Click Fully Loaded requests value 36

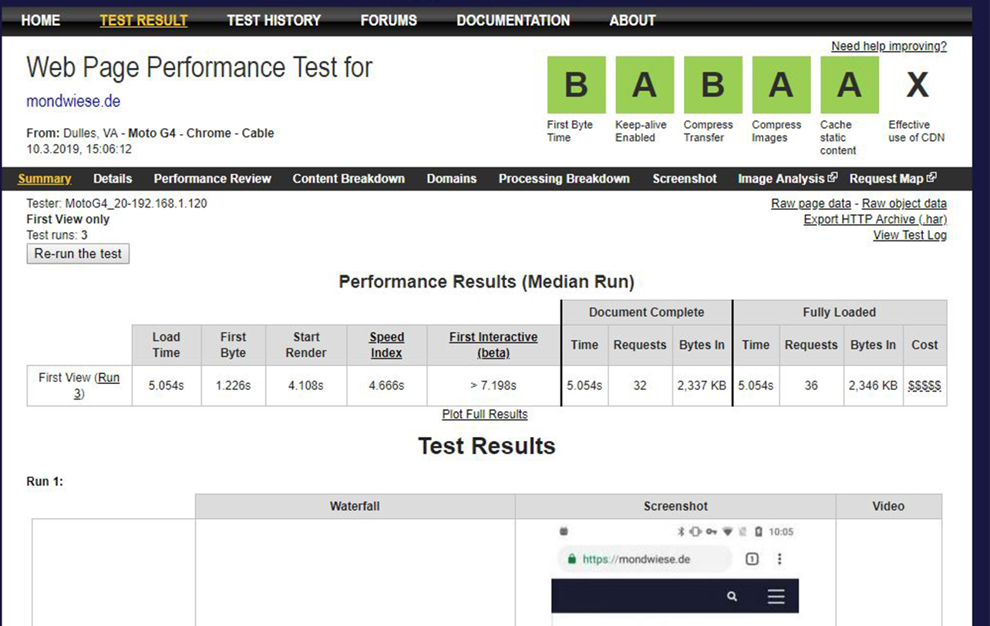811,385
